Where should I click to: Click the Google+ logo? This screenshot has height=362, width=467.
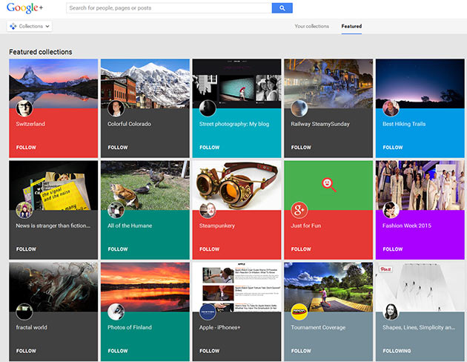pos(31,9)
